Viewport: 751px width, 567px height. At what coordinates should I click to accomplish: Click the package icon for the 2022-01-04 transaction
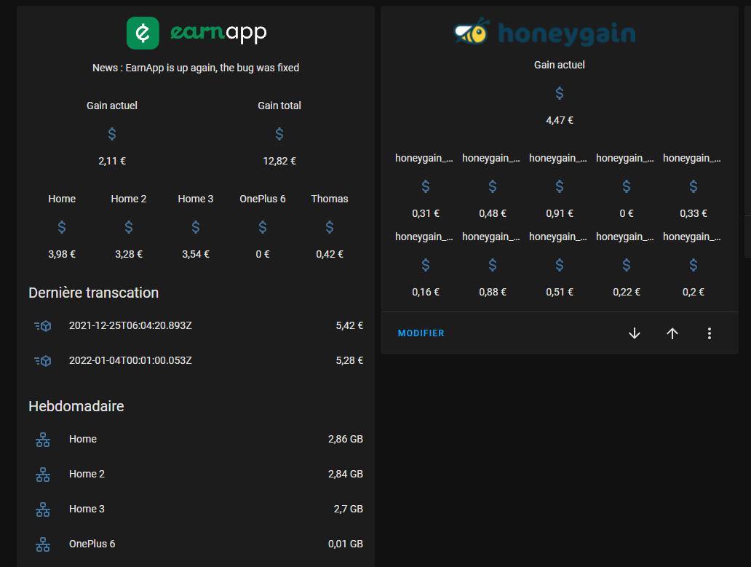pos(43,360)
